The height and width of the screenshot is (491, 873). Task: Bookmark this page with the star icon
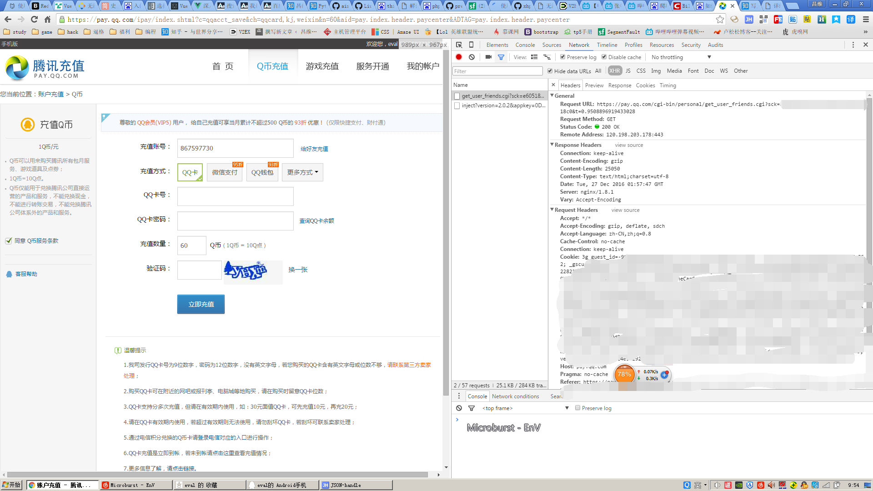(720, 20)
